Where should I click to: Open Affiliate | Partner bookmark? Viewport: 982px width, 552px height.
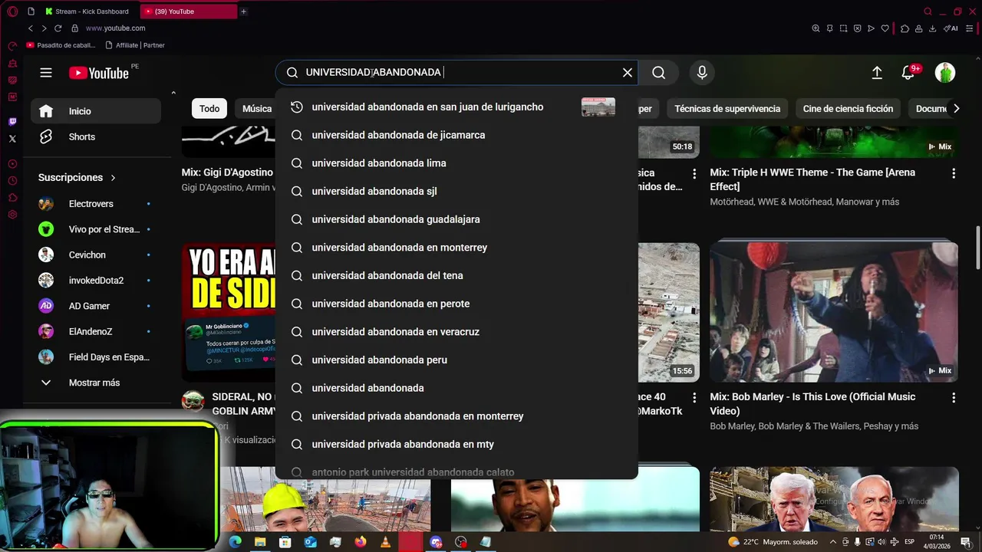tap(135, 45)
